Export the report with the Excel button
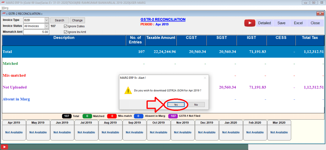Viewport: 326px width, 150px height. [298, 23]
